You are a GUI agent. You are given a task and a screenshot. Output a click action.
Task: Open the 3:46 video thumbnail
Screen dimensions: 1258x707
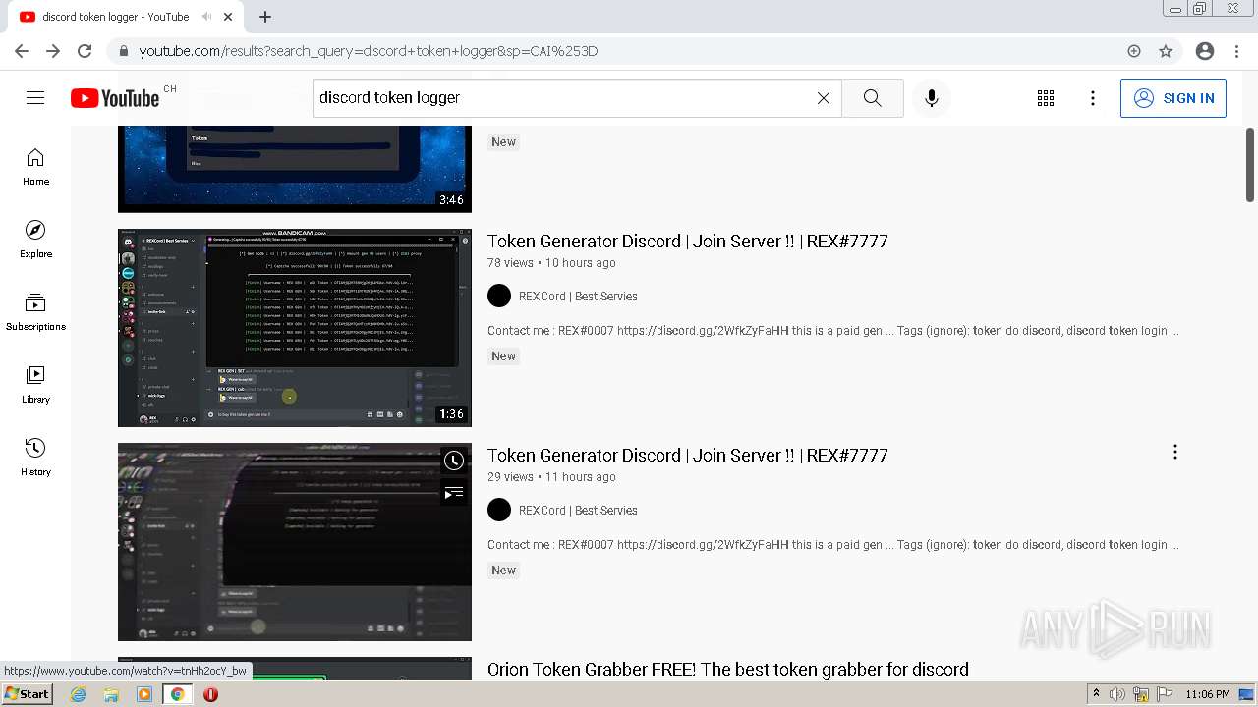pyautogui.click(x=295, y=169)
